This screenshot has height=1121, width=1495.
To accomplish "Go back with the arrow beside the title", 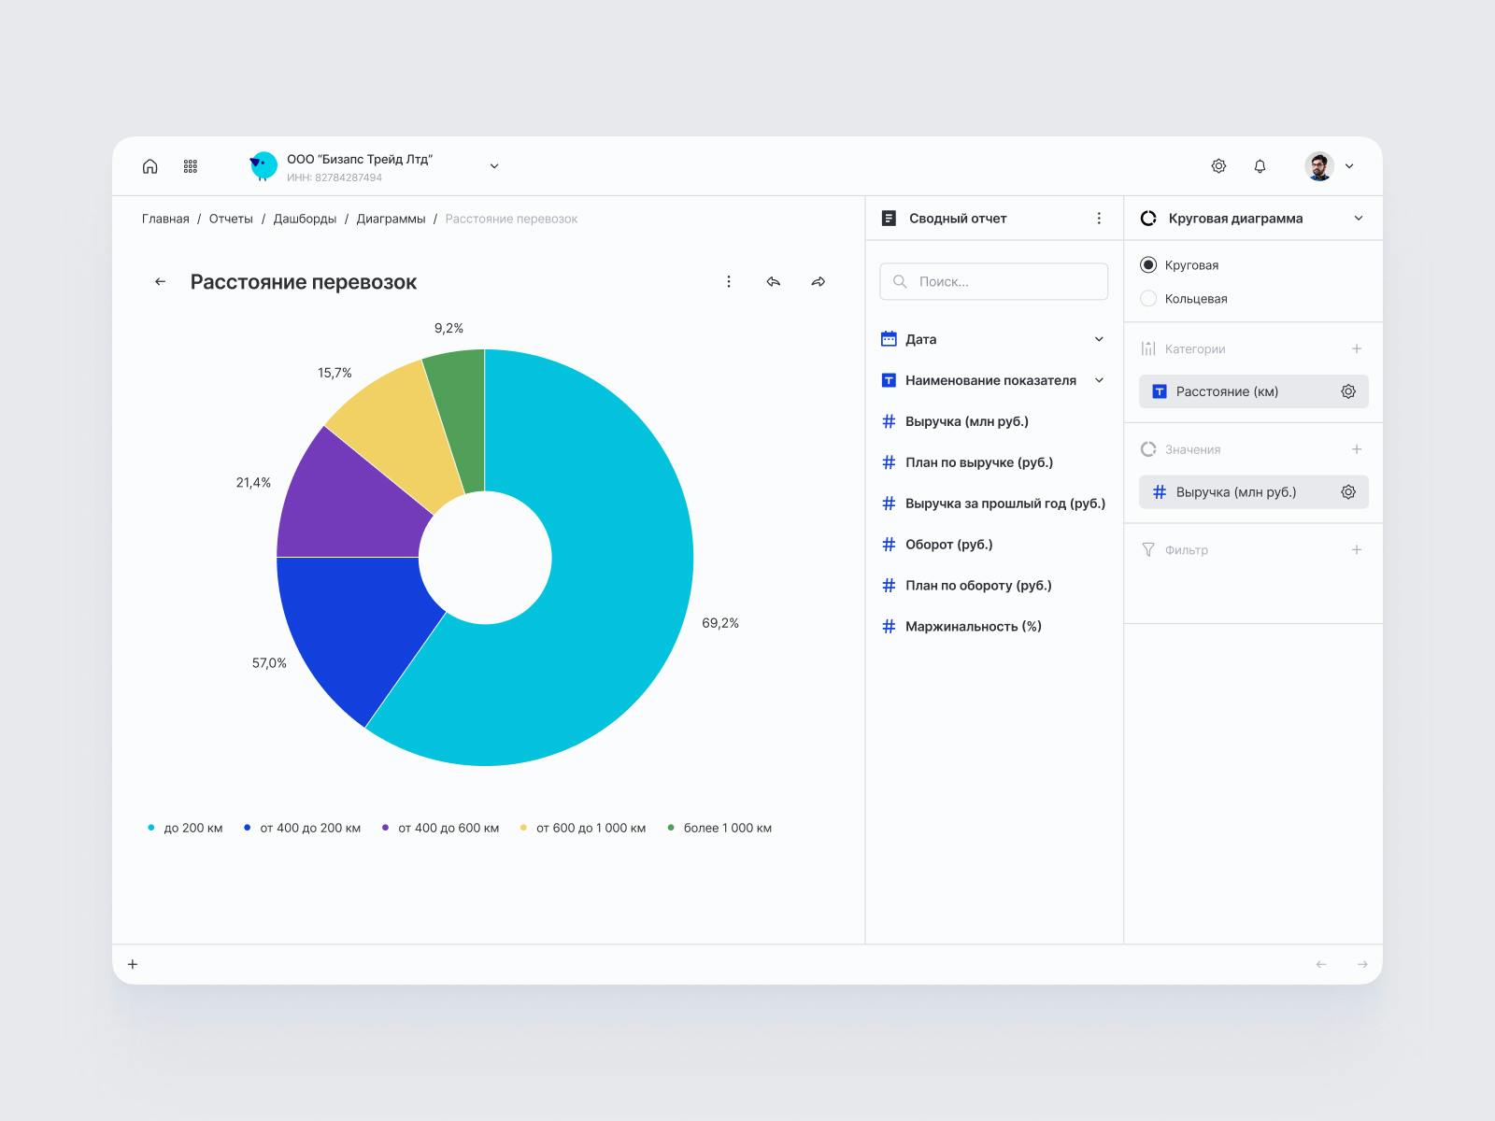I will [x=161, y=281].
